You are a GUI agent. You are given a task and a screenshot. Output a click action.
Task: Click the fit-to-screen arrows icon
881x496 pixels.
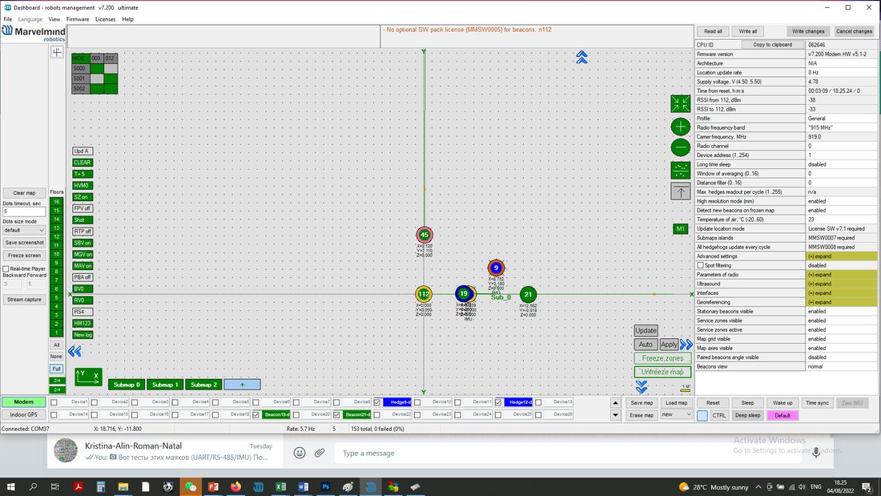[x=681, y=103]
